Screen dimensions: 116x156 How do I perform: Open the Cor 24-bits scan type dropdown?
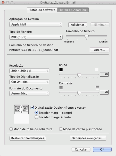click(29, 82)
